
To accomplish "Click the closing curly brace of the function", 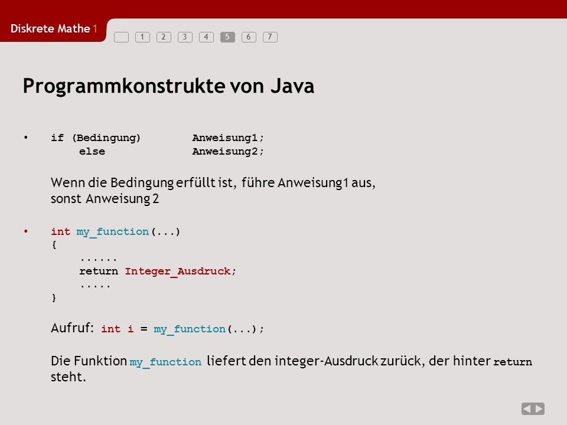I will (x=54, y=297).
